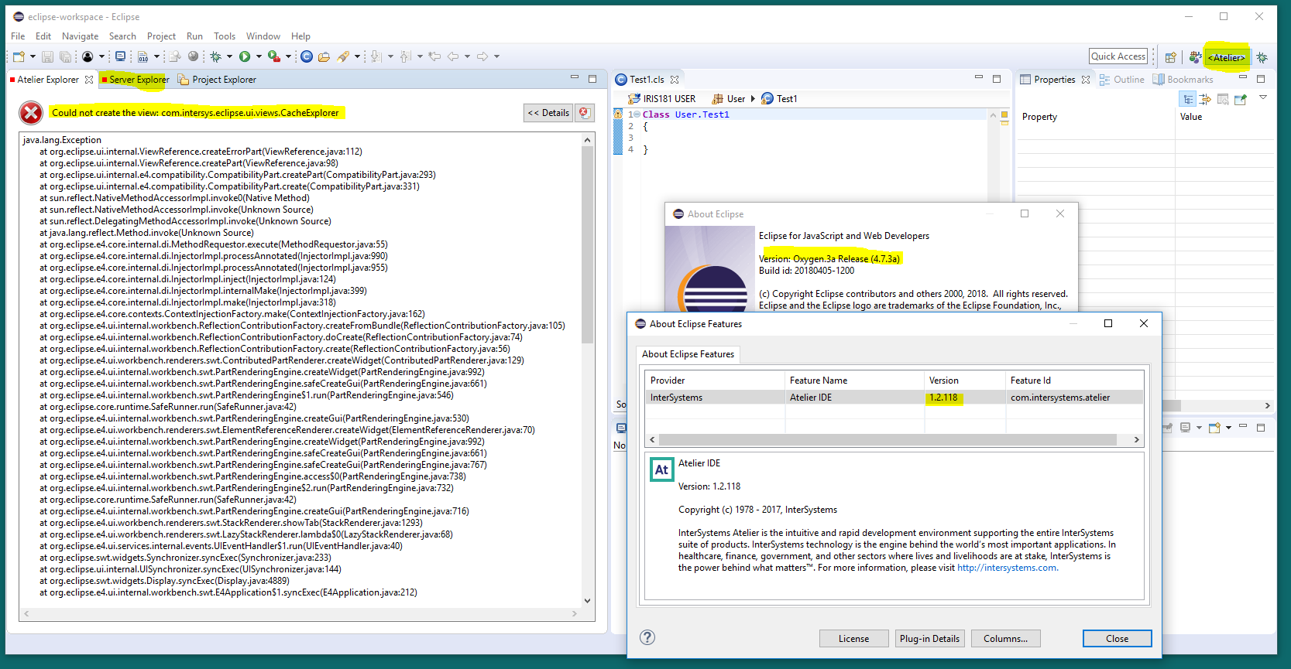
Task: Click the green Run play icon
Action: point(245,56)
